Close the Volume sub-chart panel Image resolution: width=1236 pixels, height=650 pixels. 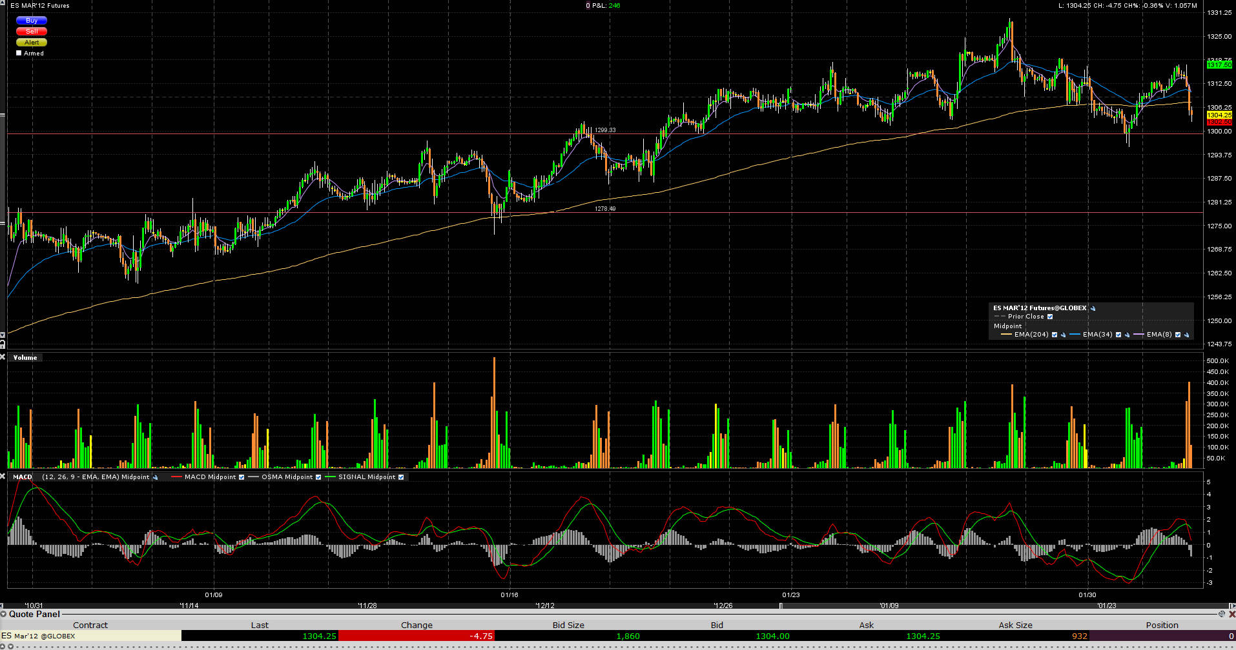click(x=3, y=357)
